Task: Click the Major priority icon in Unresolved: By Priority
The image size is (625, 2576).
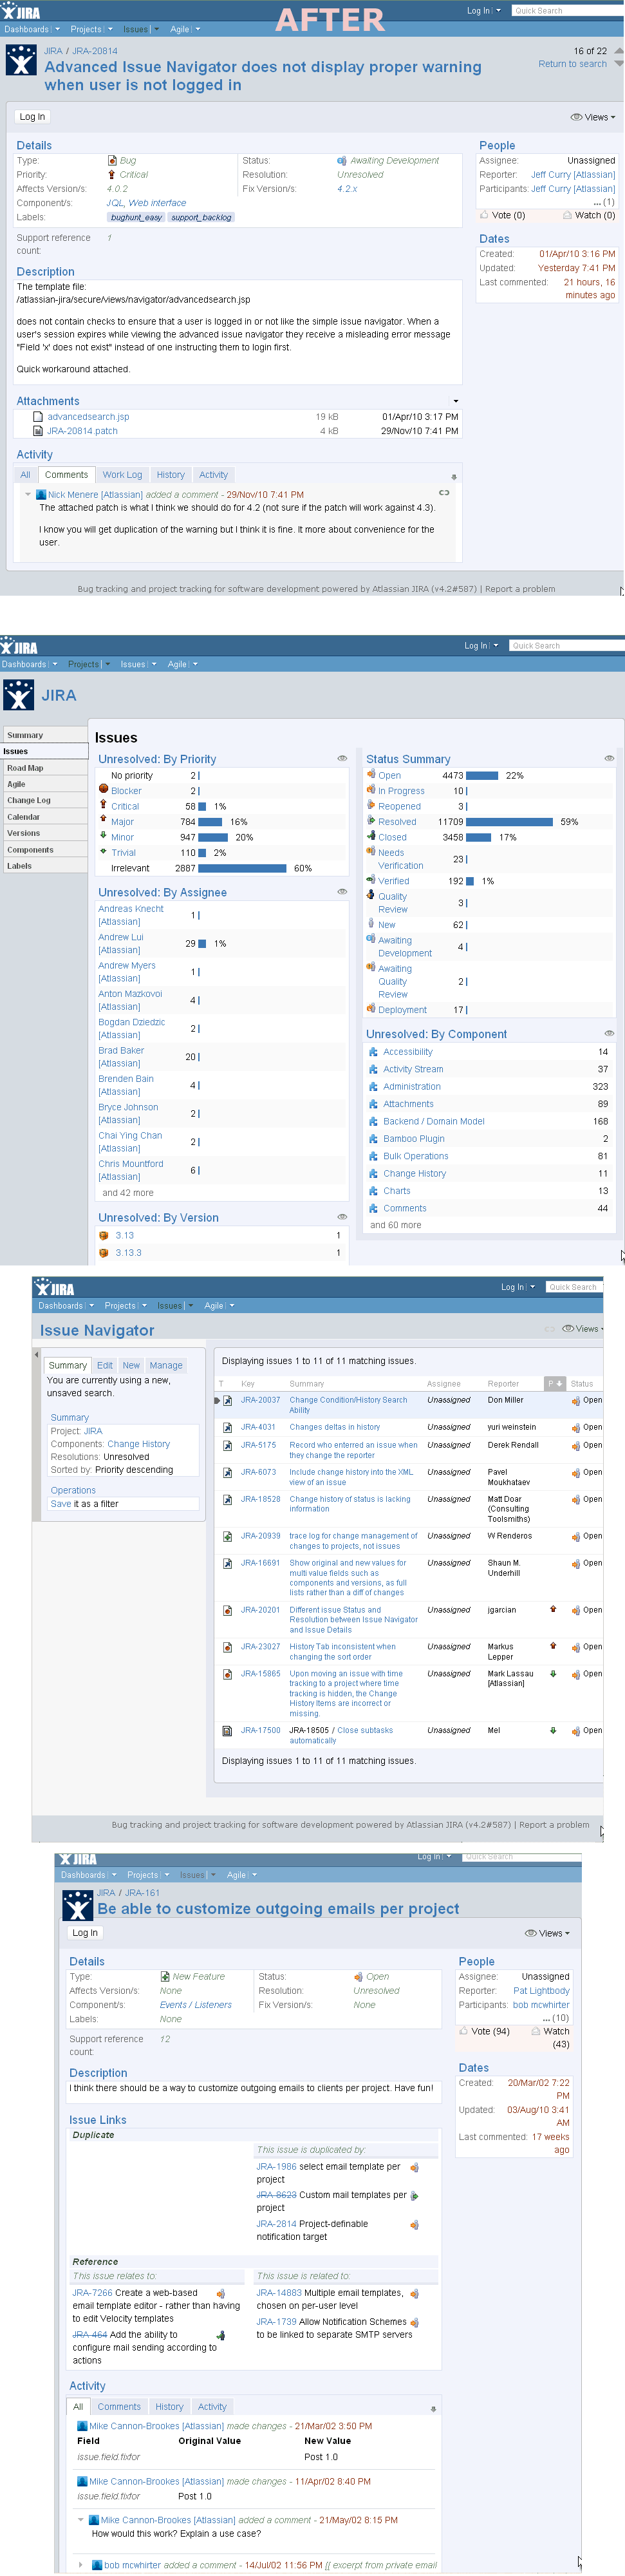Action: click(103, 820)
